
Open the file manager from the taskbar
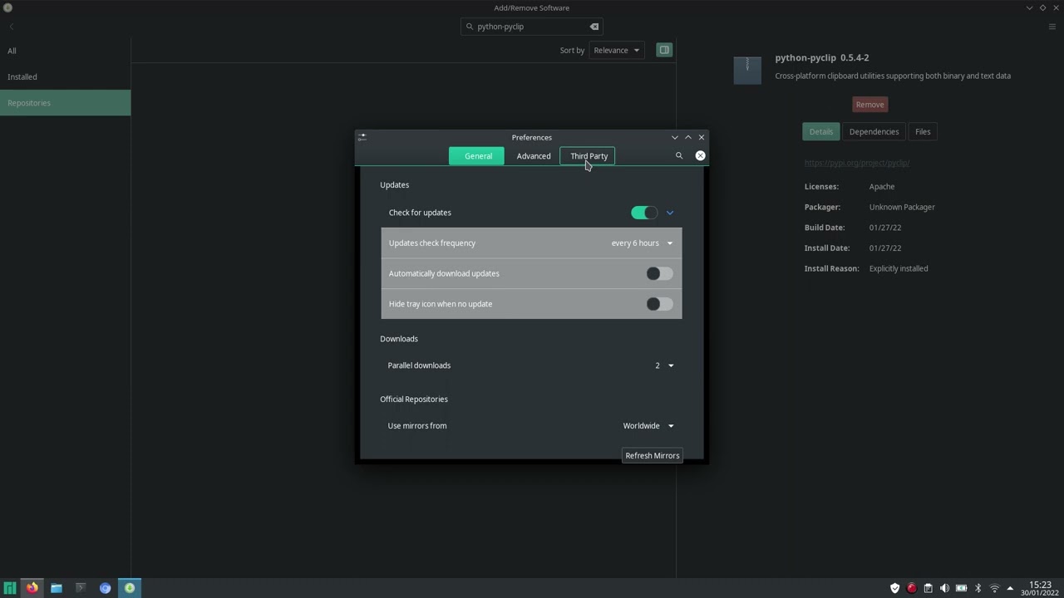pyautogui.click(x=57, y=588)
